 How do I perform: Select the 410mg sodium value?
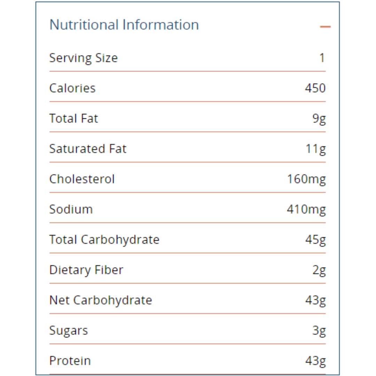coord(306,209)
